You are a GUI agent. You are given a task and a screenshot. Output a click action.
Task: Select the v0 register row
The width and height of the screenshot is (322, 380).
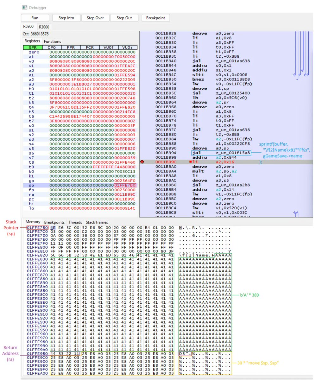tap(80, 61)
